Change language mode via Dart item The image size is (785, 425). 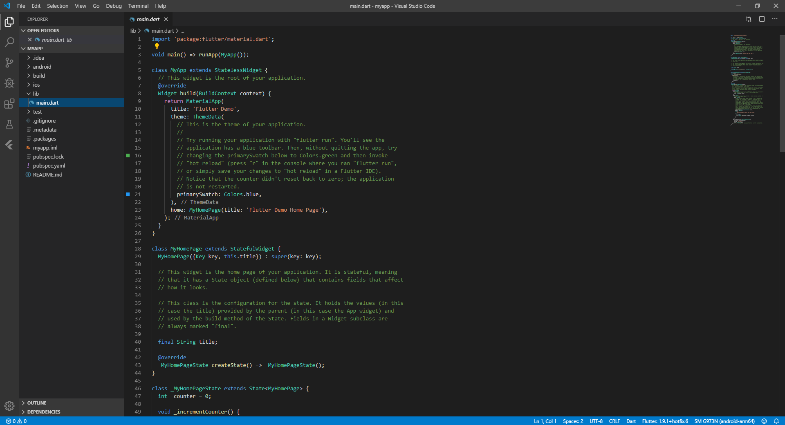point(631,421)
